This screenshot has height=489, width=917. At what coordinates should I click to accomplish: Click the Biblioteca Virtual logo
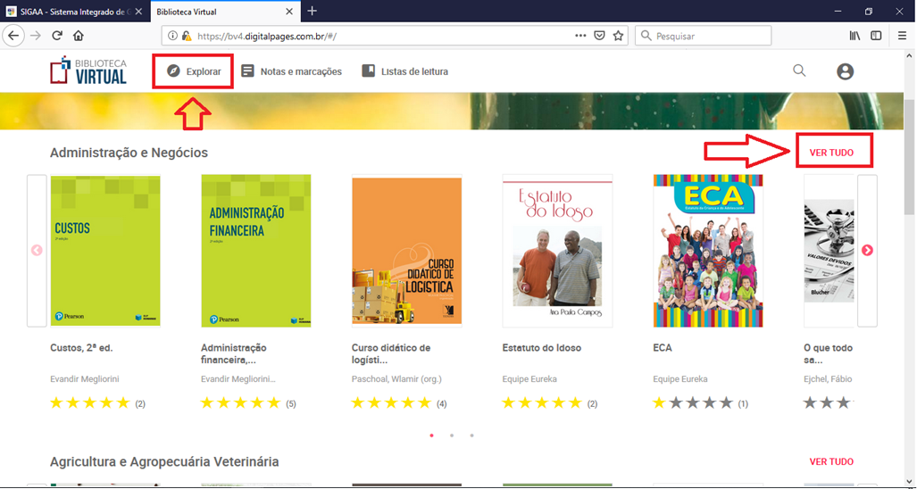[88, 71]
